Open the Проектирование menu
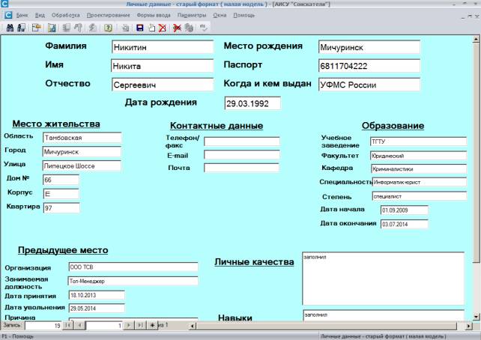The height and width of the screenshot is (340, 481). (107, 15)
